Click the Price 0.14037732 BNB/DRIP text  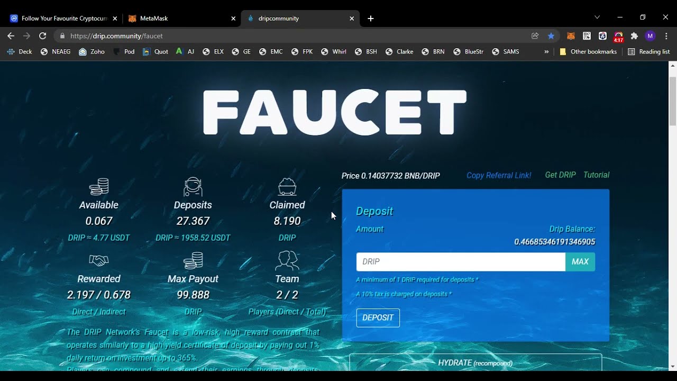391,176
